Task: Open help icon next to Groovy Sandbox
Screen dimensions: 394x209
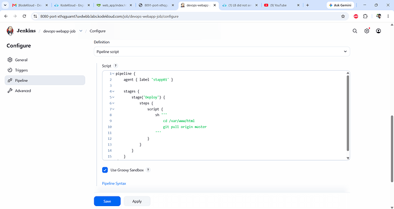Action: click(x=148, y=170)
